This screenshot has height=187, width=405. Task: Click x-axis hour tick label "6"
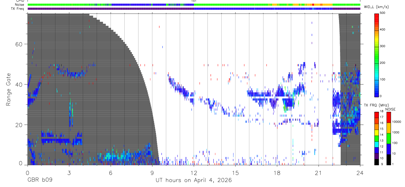pos(110,172)
